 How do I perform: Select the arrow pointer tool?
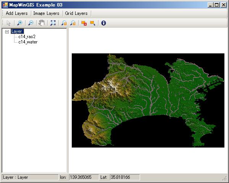[9, 23]
